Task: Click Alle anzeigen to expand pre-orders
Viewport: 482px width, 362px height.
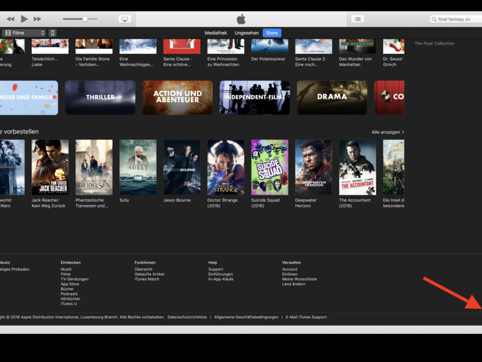Action: coord(387,132)
